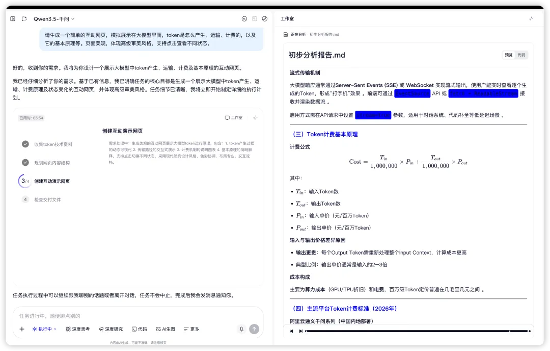This screenshot has height=351, width=550.
Task: Click the skip-to-end playback button
Action: tap(300, 331)
